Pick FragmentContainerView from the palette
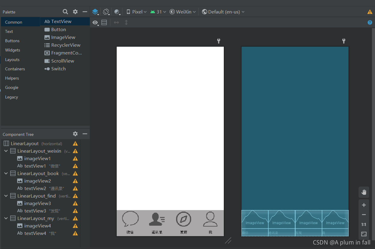 (x=65, y=53)
